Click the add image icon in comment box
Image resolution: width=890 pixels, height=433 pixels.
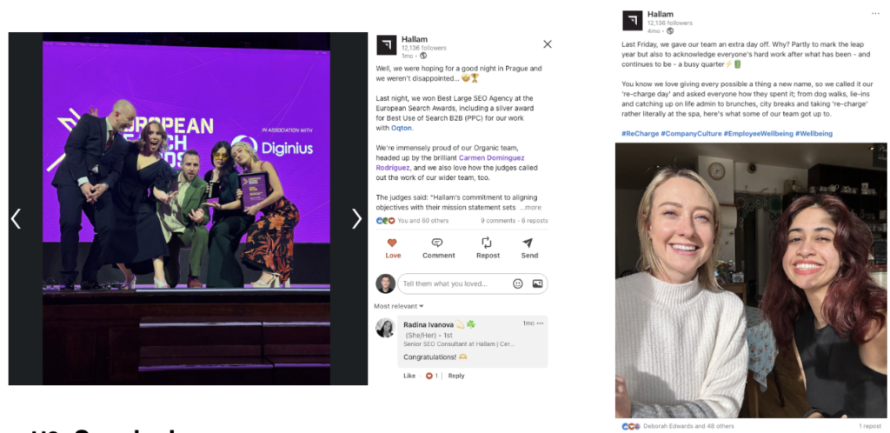coord(537,283)
